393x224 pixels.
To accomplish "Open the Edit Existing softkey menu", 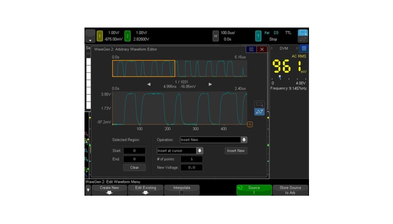I will [145, 190].
